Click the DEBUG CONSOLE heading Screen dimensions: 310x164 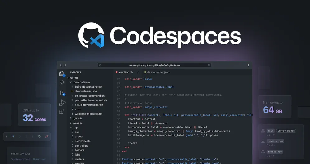coord(21,154)
